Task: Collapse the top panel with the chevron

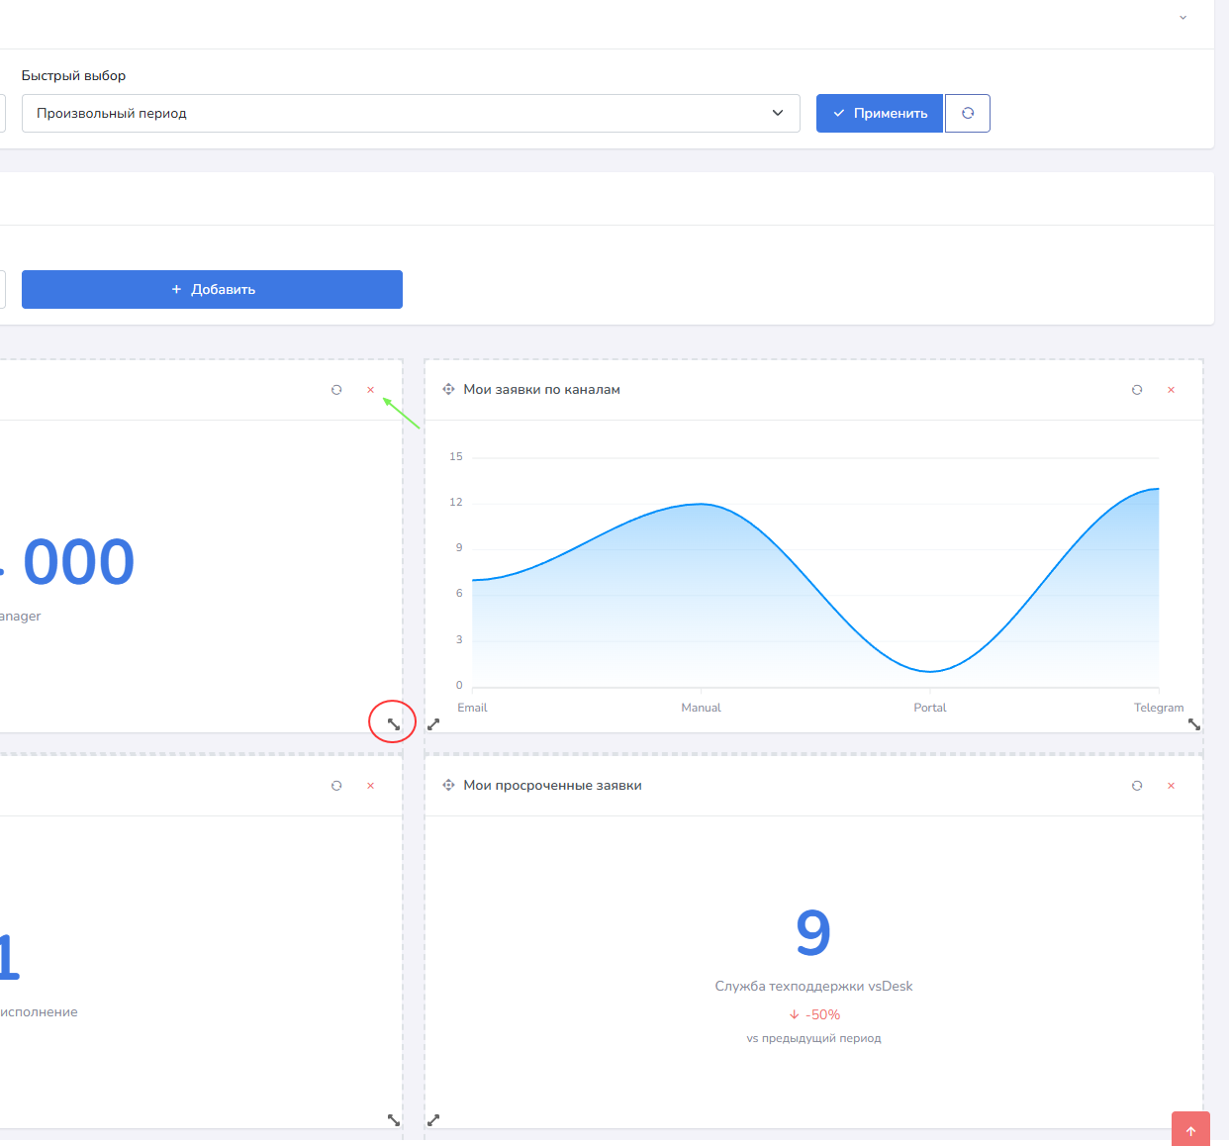Action: click(1182, 18)
